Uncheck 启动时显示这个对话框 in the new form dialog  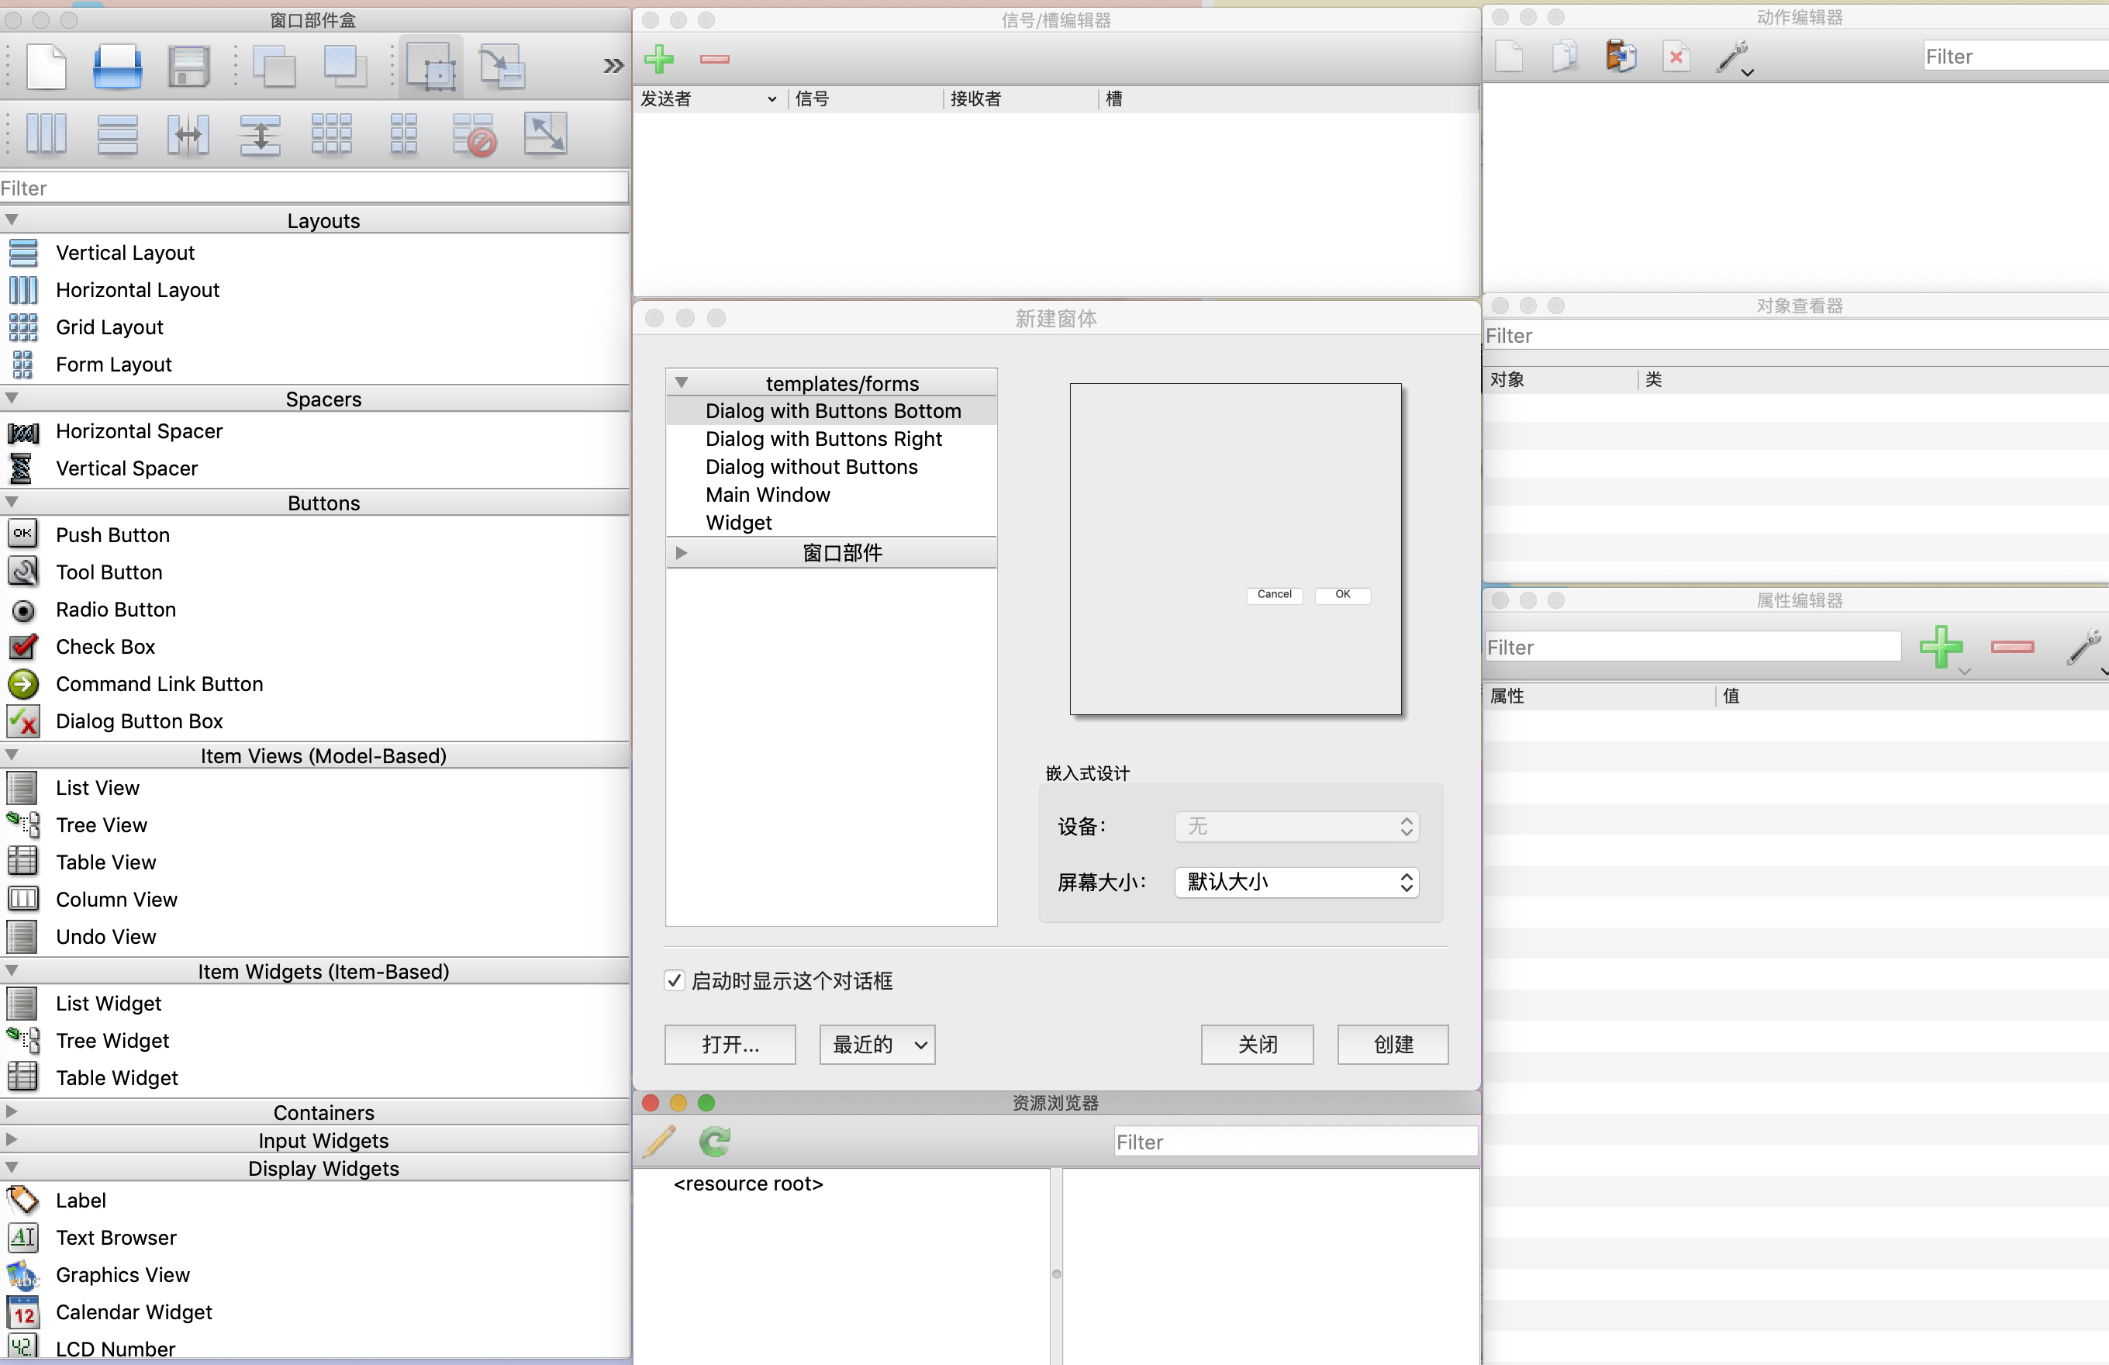(x=675, y=980)
